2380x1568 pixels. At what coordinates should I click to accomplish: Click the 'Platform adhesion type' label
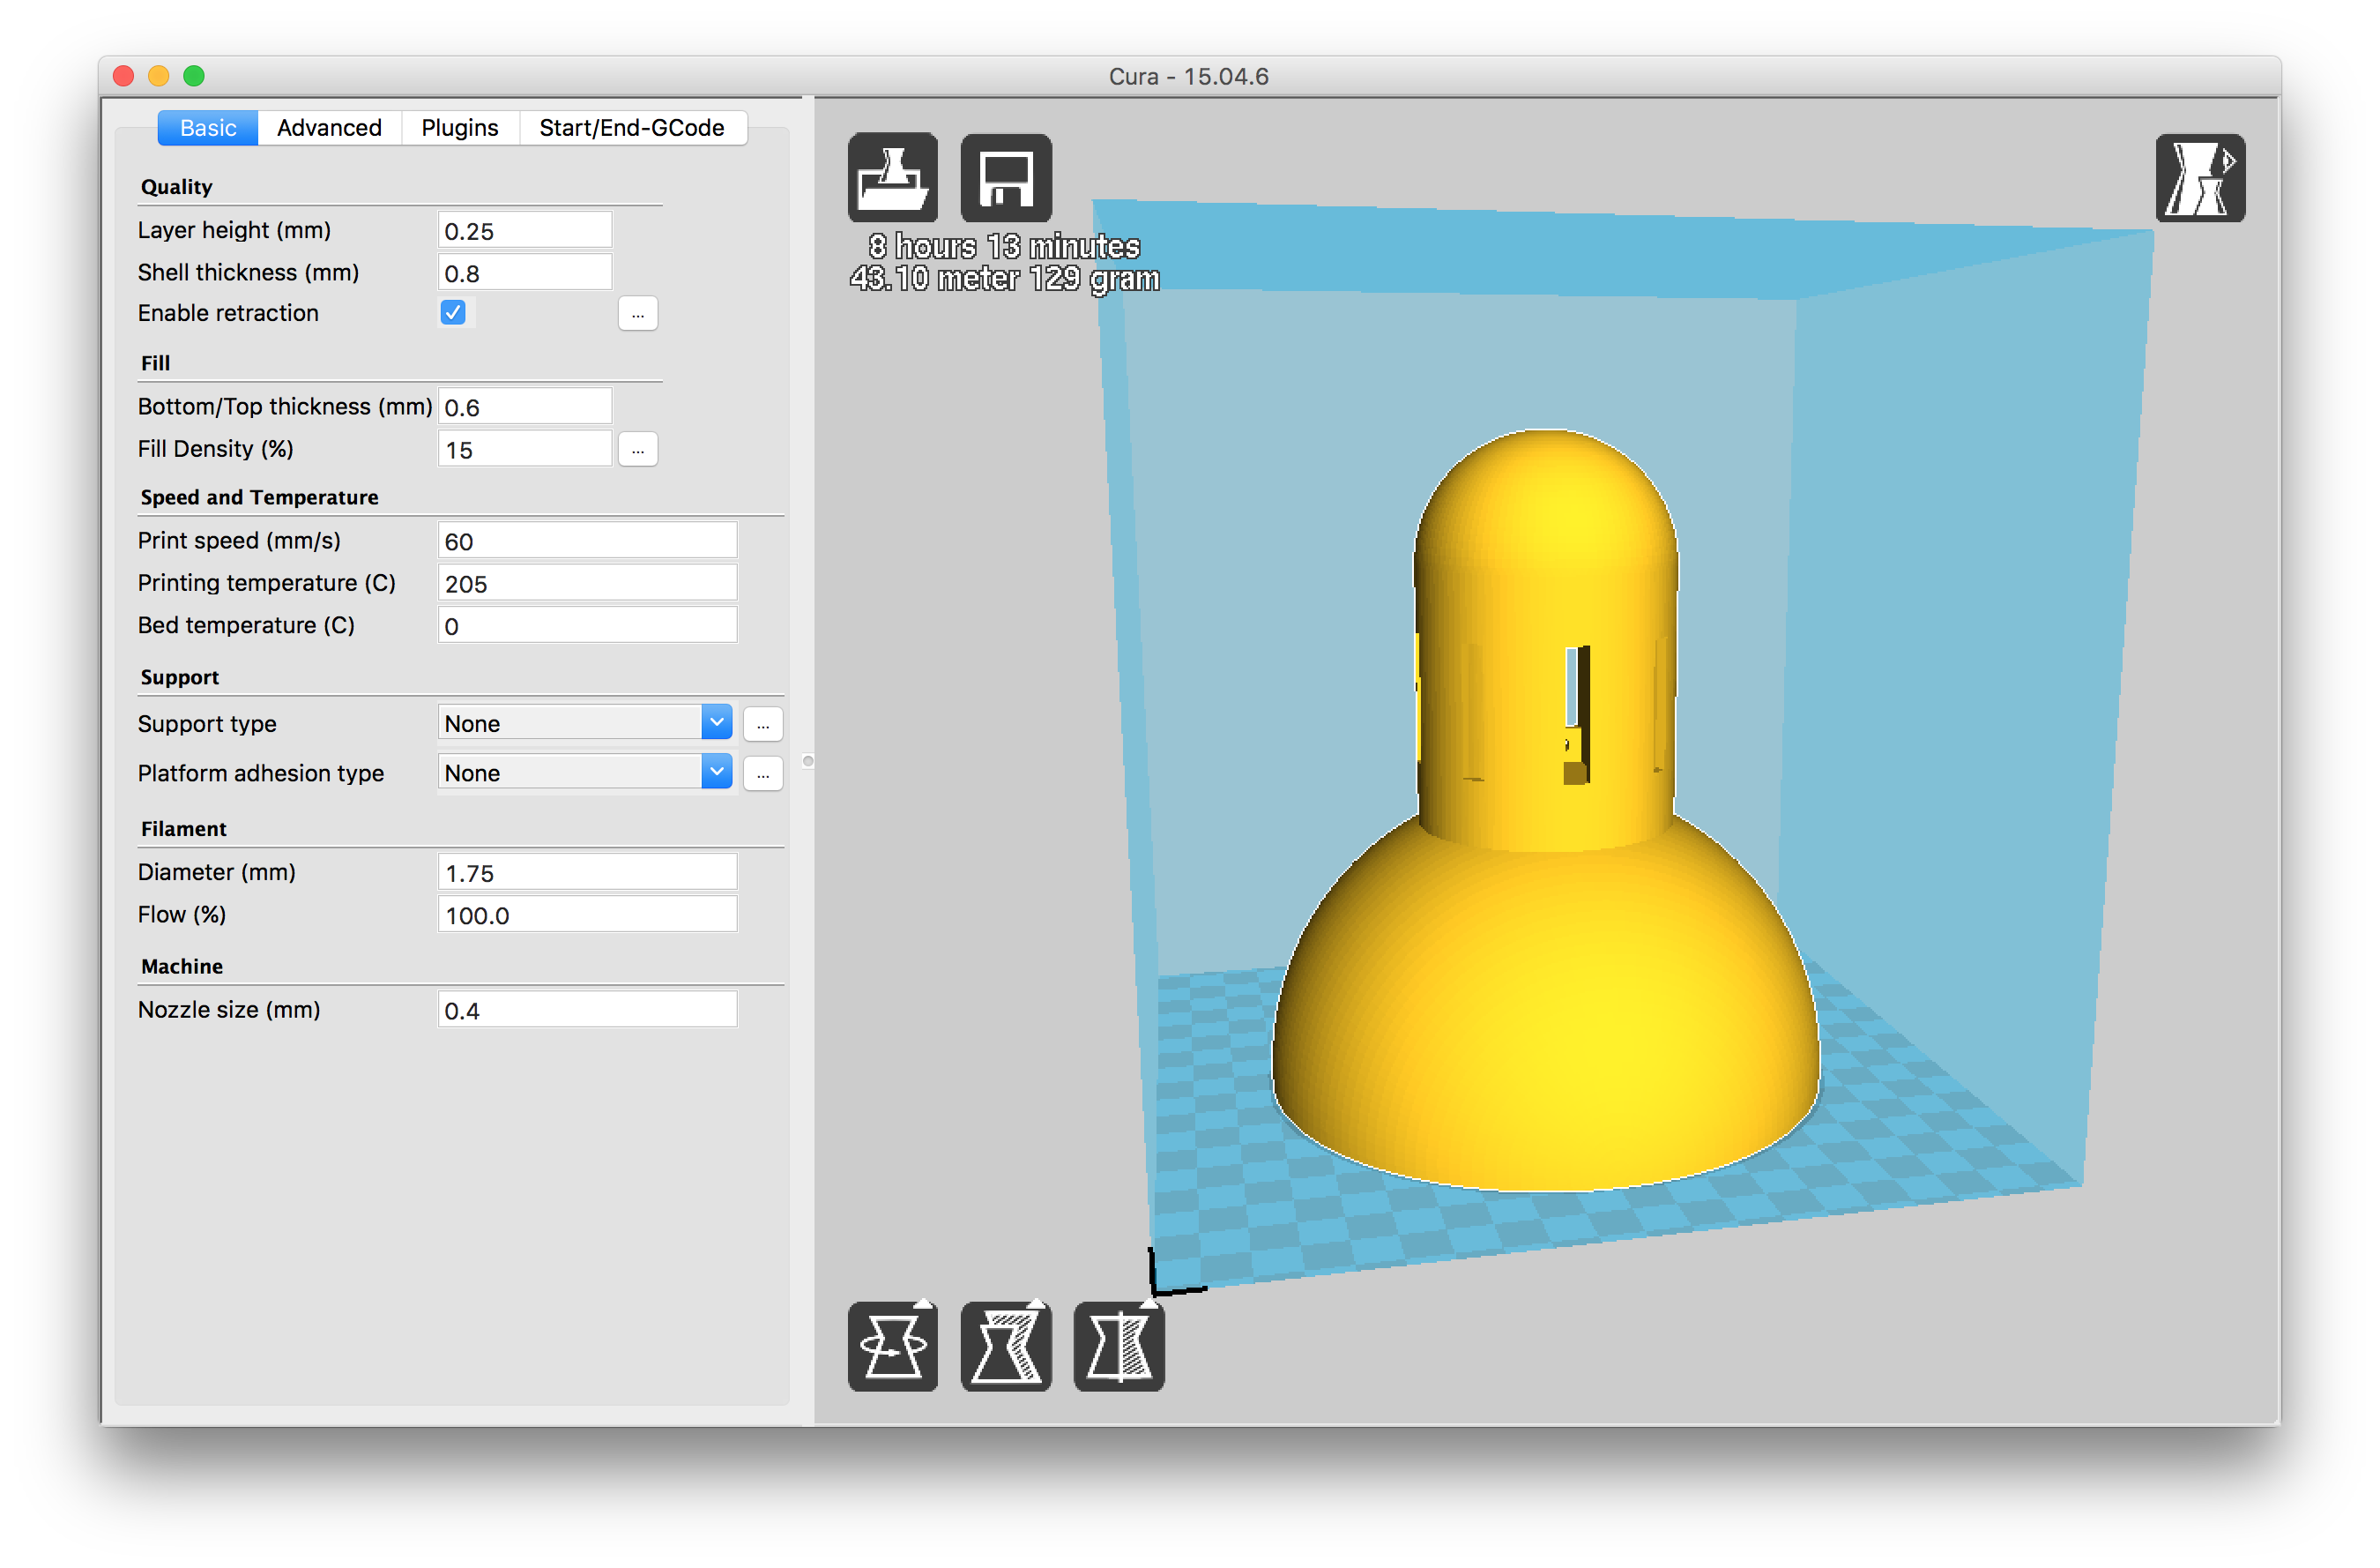coord(261,773)
